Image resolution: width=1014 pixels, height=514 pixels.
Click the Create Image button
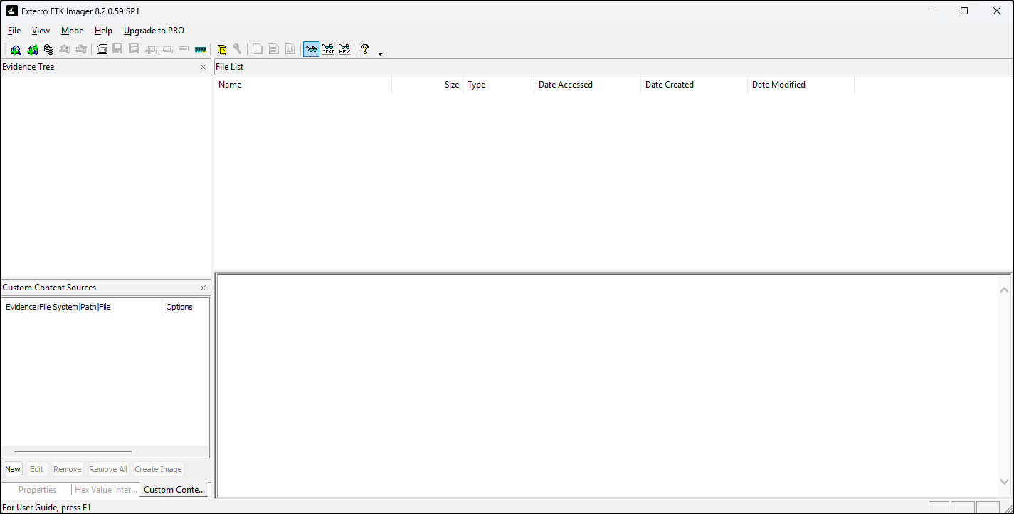[158, 469]
